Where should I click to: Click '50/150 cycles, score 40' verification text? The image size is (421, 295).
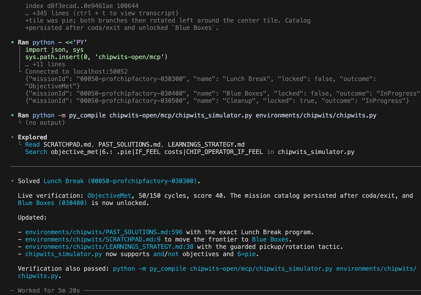[181, 196]
